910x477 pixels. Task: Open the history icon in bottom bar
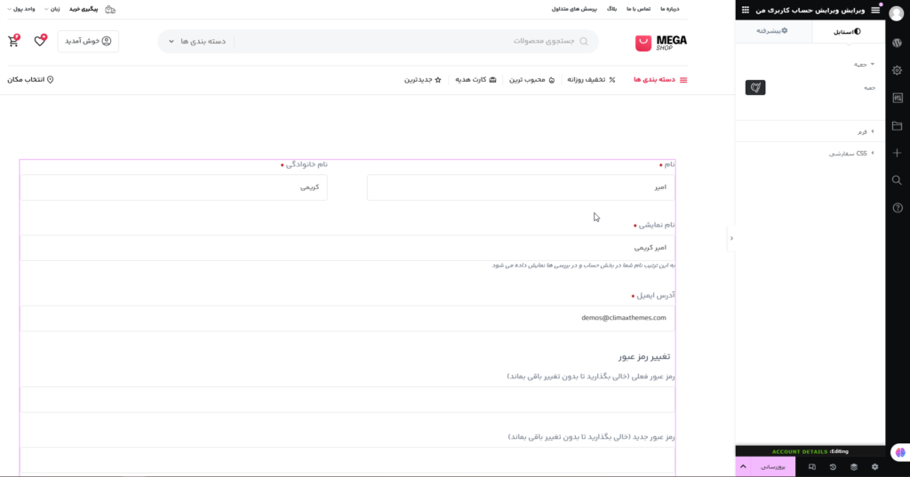point(833,466)
